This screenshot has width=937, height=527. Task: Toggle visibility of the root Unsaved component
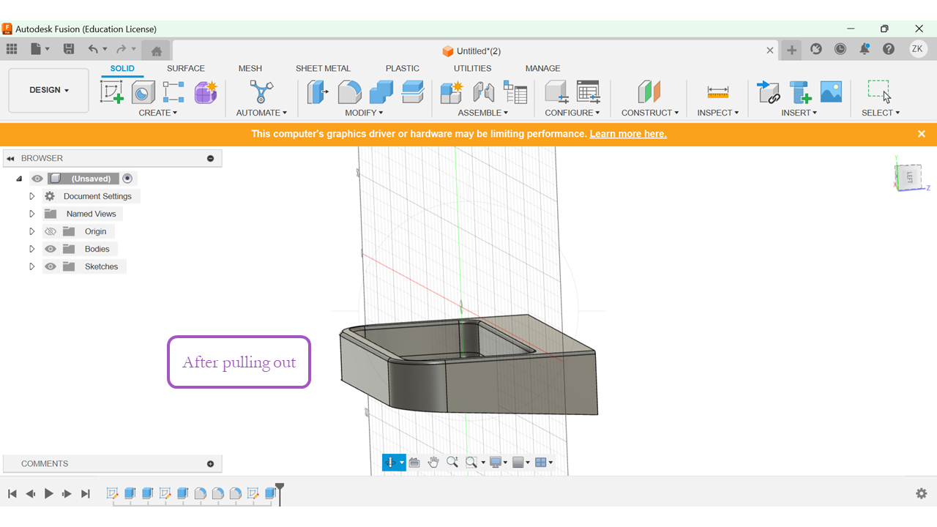[37, 179]
